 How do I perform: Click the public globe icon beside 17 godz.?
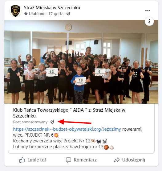click(68, 14)
